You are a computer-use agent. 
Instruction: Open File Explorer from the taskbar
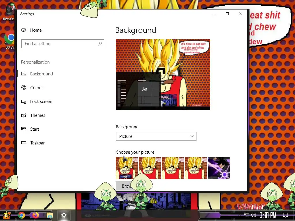tap(50, 215)
